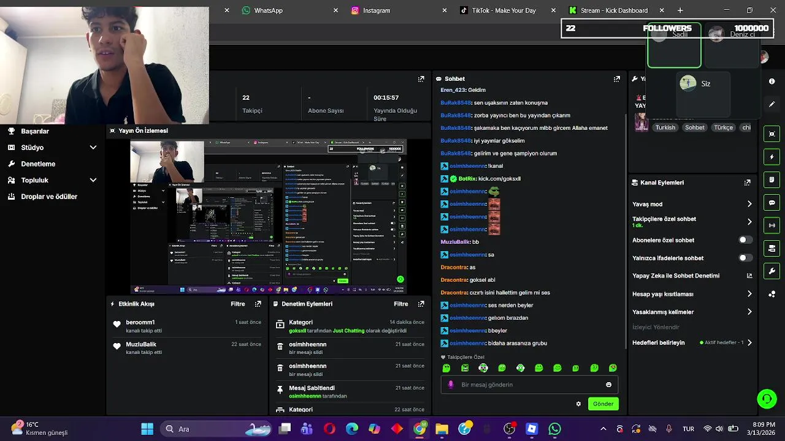Pop out the session stats panel
Screen dimensions: 785x441
tap(421, 79)
